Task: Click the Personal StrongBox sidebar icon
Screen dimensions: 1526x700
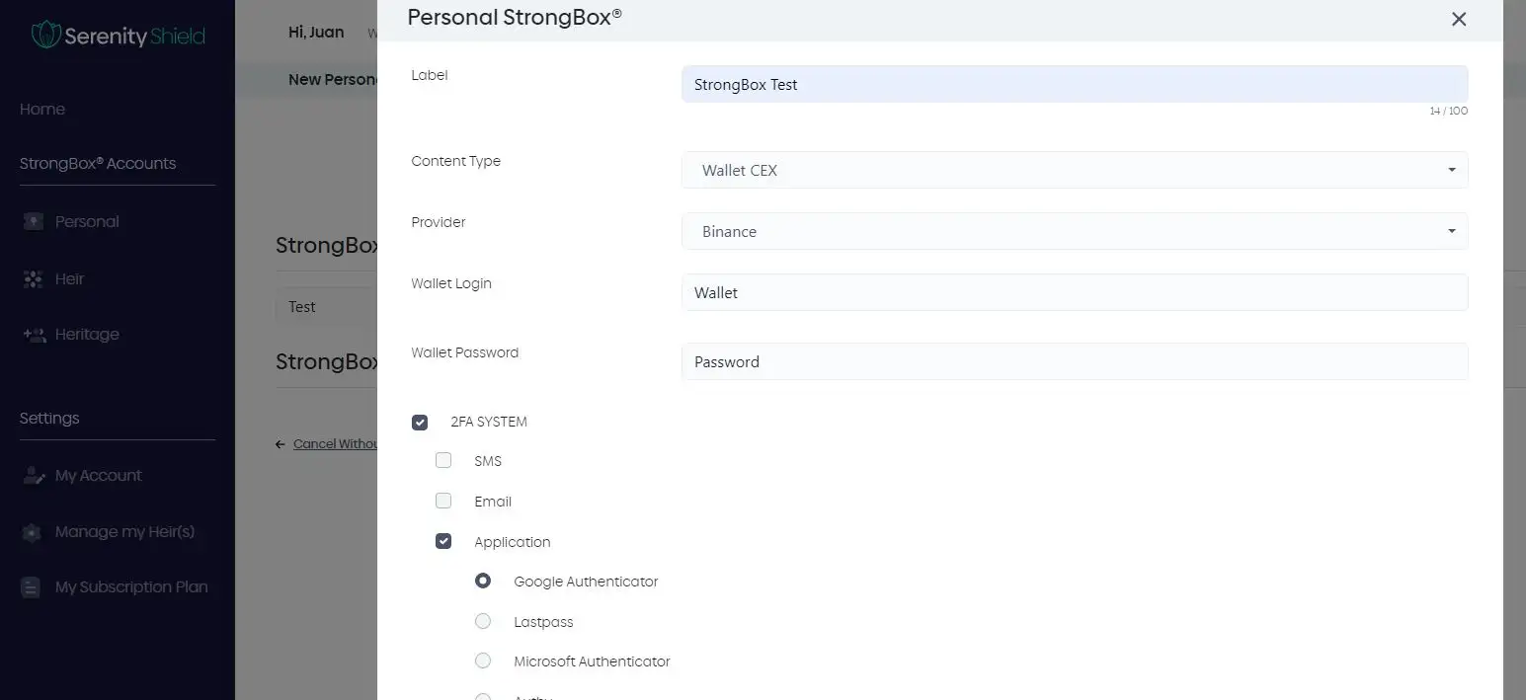Action: click(34, 222)
